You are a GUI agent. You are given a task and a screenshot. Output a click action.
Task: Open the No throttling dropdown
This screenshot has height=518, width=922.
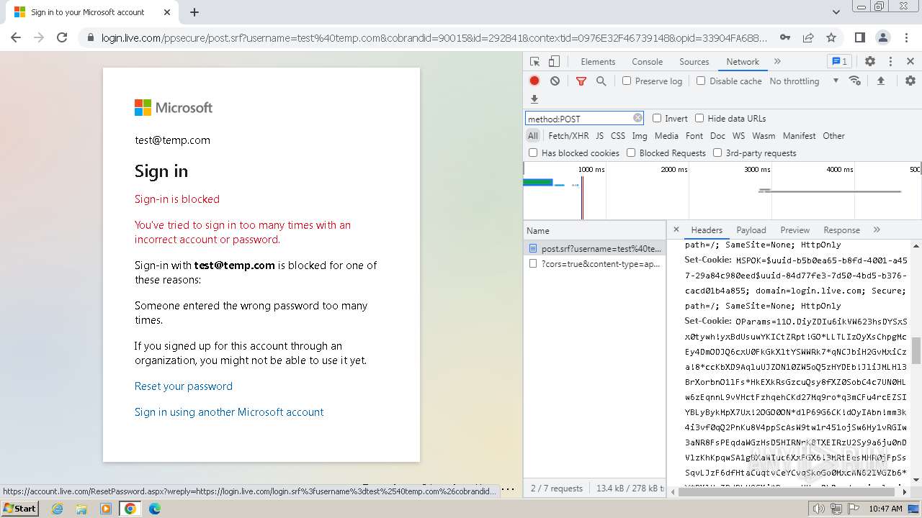(x=804, y=81)
